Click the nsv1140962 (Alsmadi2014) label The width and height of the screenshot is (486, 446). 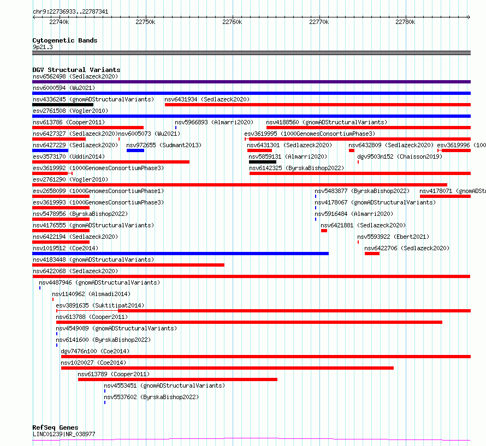(x=91, y=294)
